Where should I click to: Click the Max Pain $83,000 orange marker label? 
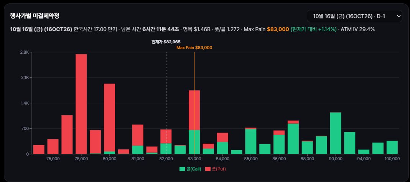[194, 48]
